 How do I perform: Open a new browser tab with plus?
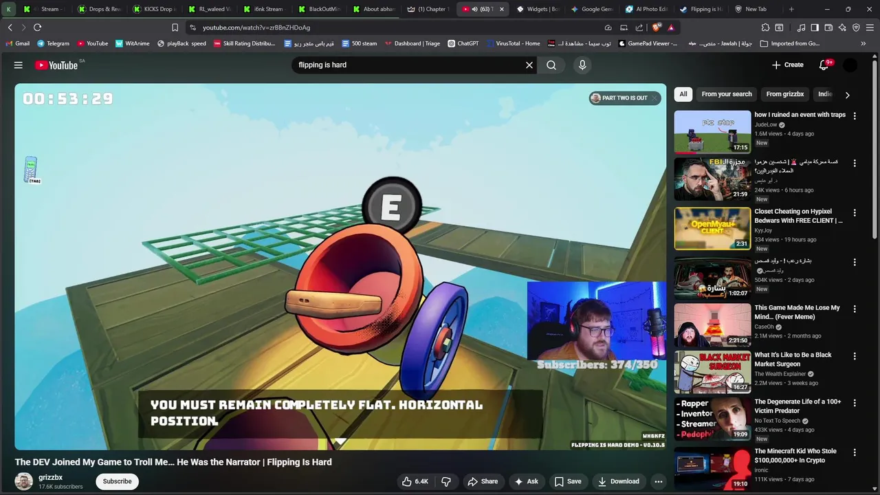pyautogui.click(x=791, y=9)
